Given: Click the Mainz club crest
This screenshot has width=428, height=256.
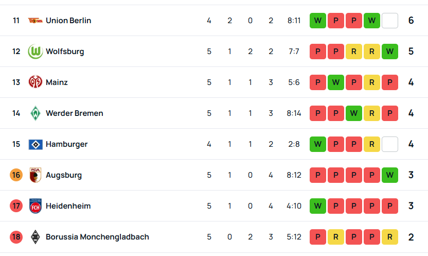Looking at the screenshot, I should pos(35,82).
